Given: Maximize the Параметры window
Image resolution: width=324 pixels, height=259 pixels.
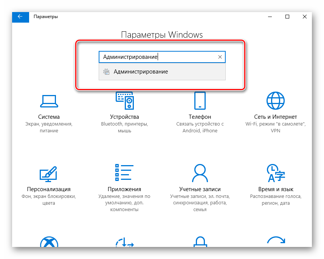Looking at the screenshot, I should pos(287,17).
